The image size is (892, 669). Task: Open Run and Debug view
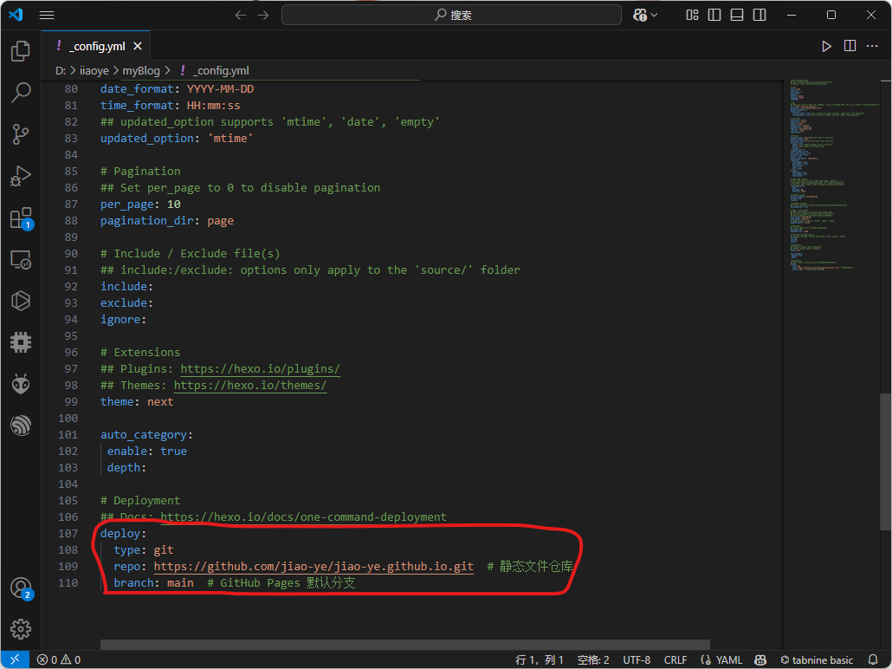[x=21, y=177]
